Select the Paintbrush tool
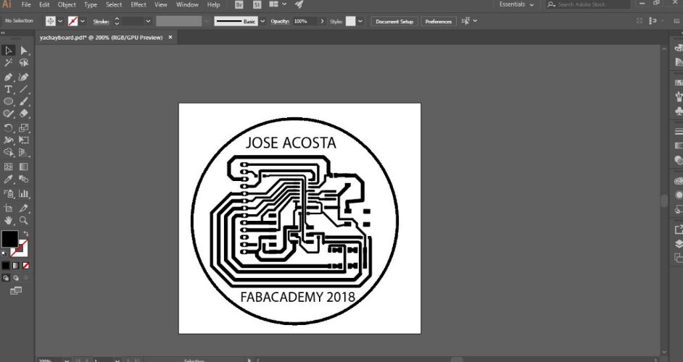Image resolution: width=683 pixels, height=362 pixels. pyautogui.click(x=24, y=101)
